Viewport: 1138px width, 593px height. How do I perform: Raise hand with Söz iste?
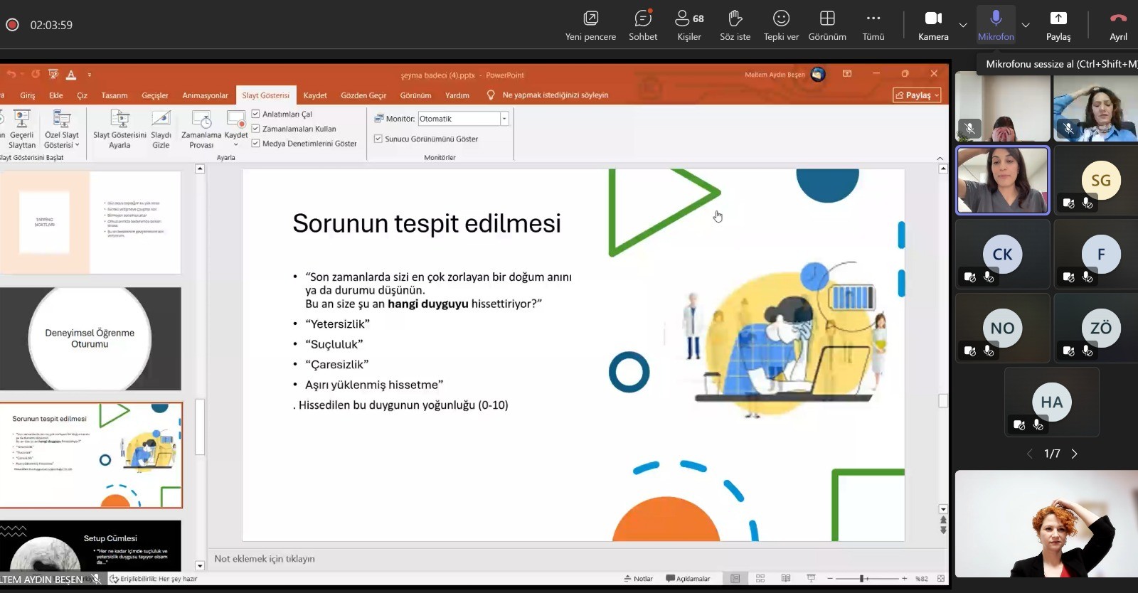click(x=735, y=25)
